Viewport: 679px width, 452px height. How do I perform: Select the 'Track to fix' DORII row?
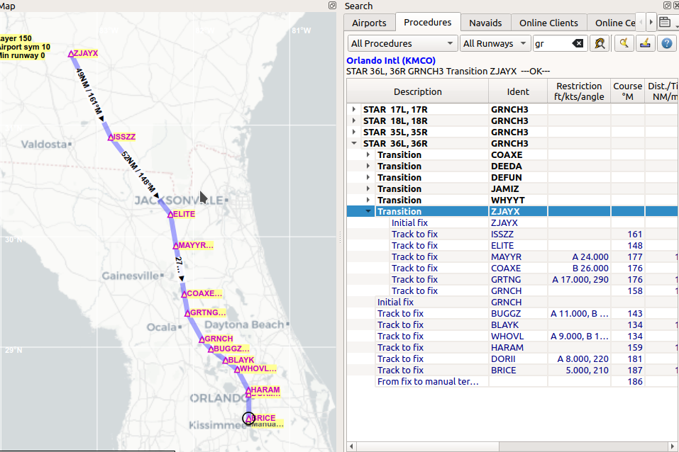[512, 358]
